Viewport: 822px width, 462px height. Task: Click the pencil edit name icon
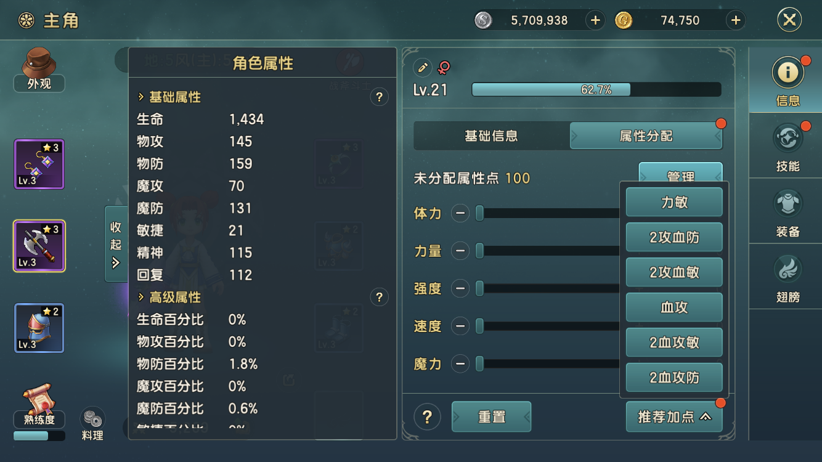(423, 67)
